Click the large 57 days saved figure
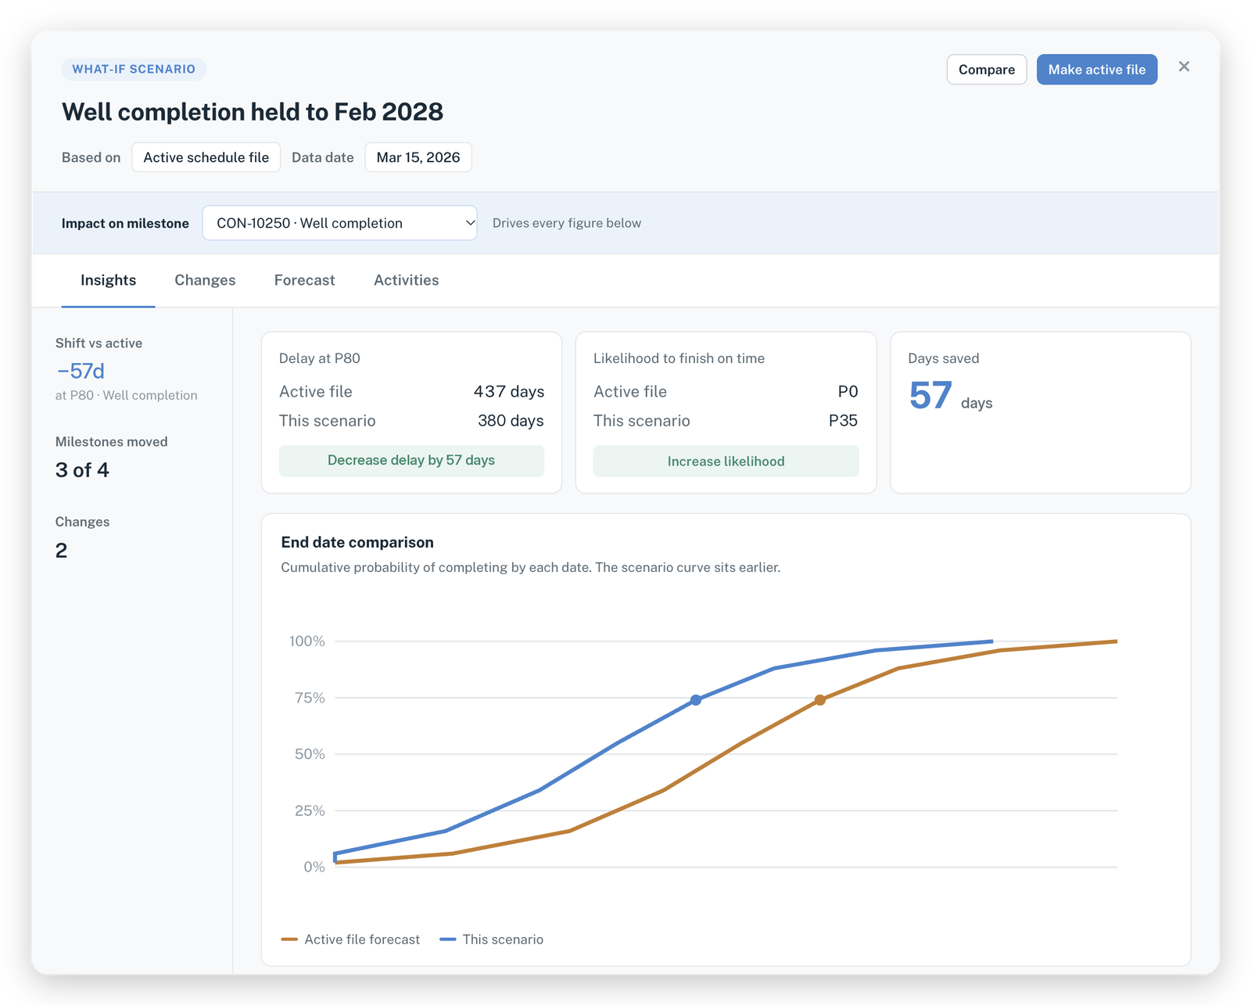The image size is (1251, 1006). [930, 395]
